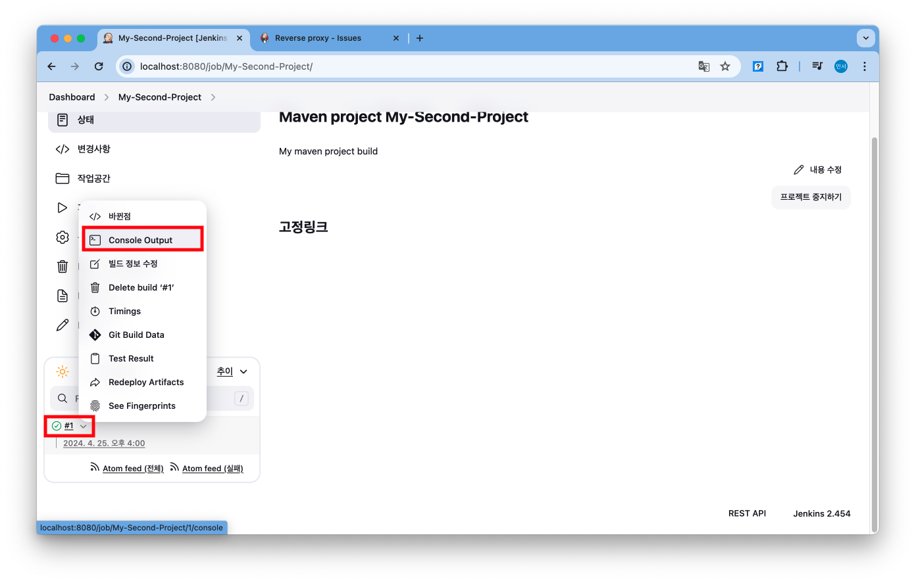Reload the page
This screenshot has height=583, width=916.
pos(99,66)
